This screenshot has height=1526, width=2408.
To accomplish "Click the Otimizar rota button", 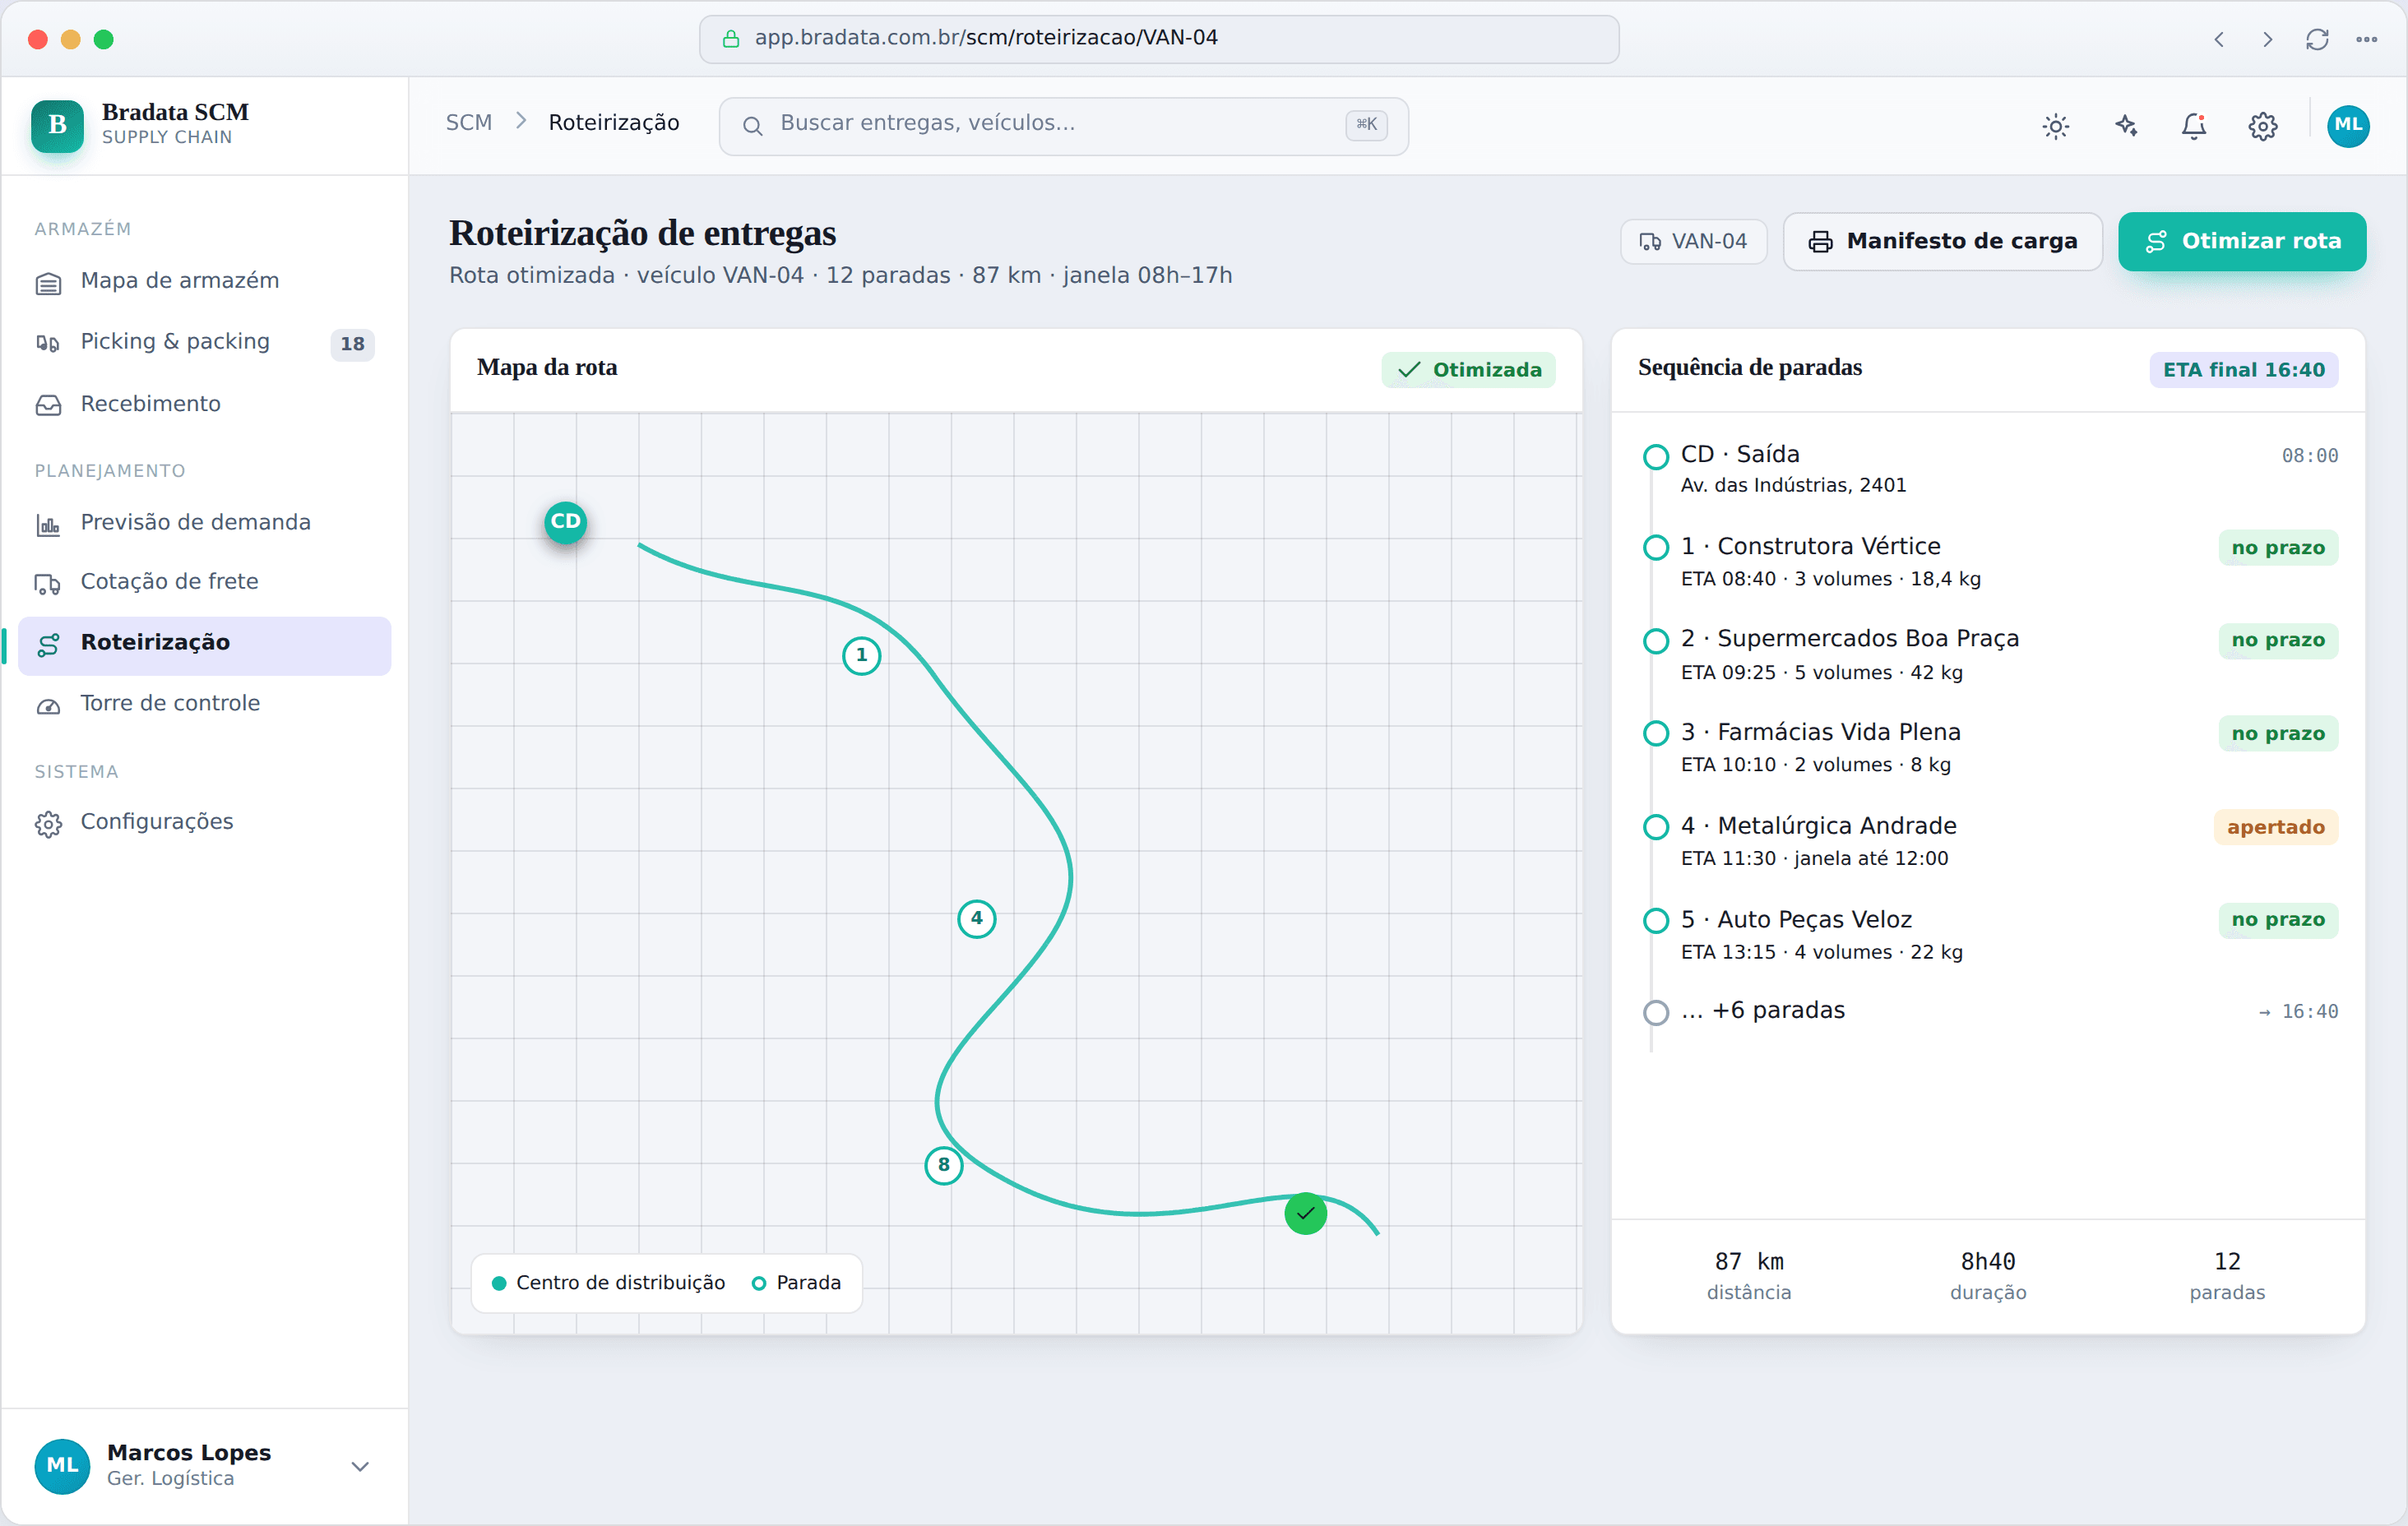I will point(2242,241).
